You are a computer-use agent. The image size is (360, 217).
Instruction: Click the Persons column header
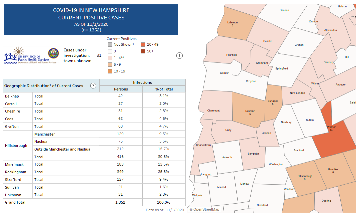121,89
